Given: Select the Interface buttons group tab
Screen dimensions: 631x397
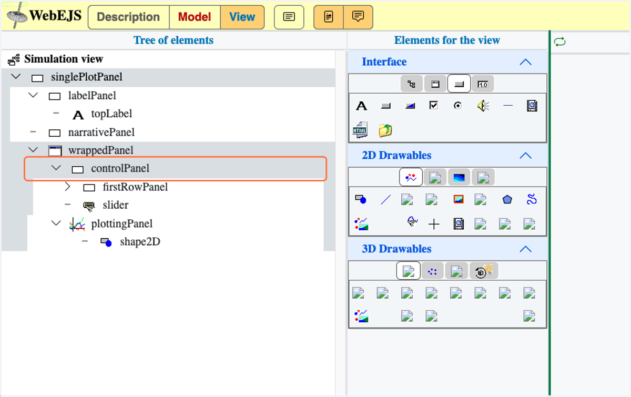Looking at the screenshot, I should point(459,84).
